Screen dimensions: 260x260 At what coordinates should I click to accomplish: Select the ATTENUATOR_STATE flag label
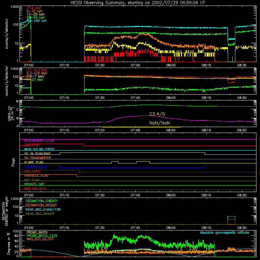pyautogui.click(x=39, y=141)
